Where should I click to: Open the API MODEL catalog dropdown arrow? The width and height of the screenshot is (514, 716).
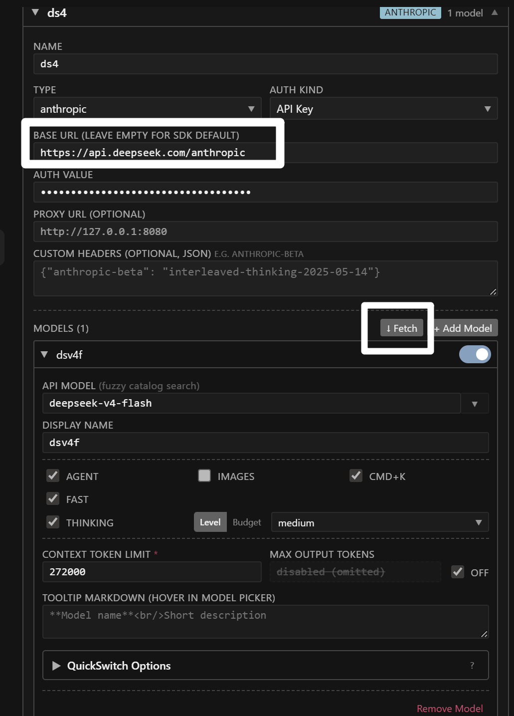click(x=475, y=404)
